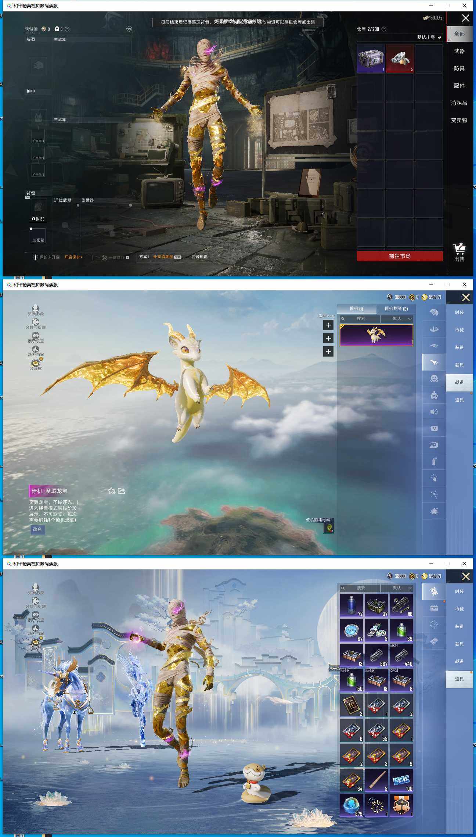Select the magic wand icon in 战备 sidebar
Viewport: 476px width, 837px height.
coord(434,494)
